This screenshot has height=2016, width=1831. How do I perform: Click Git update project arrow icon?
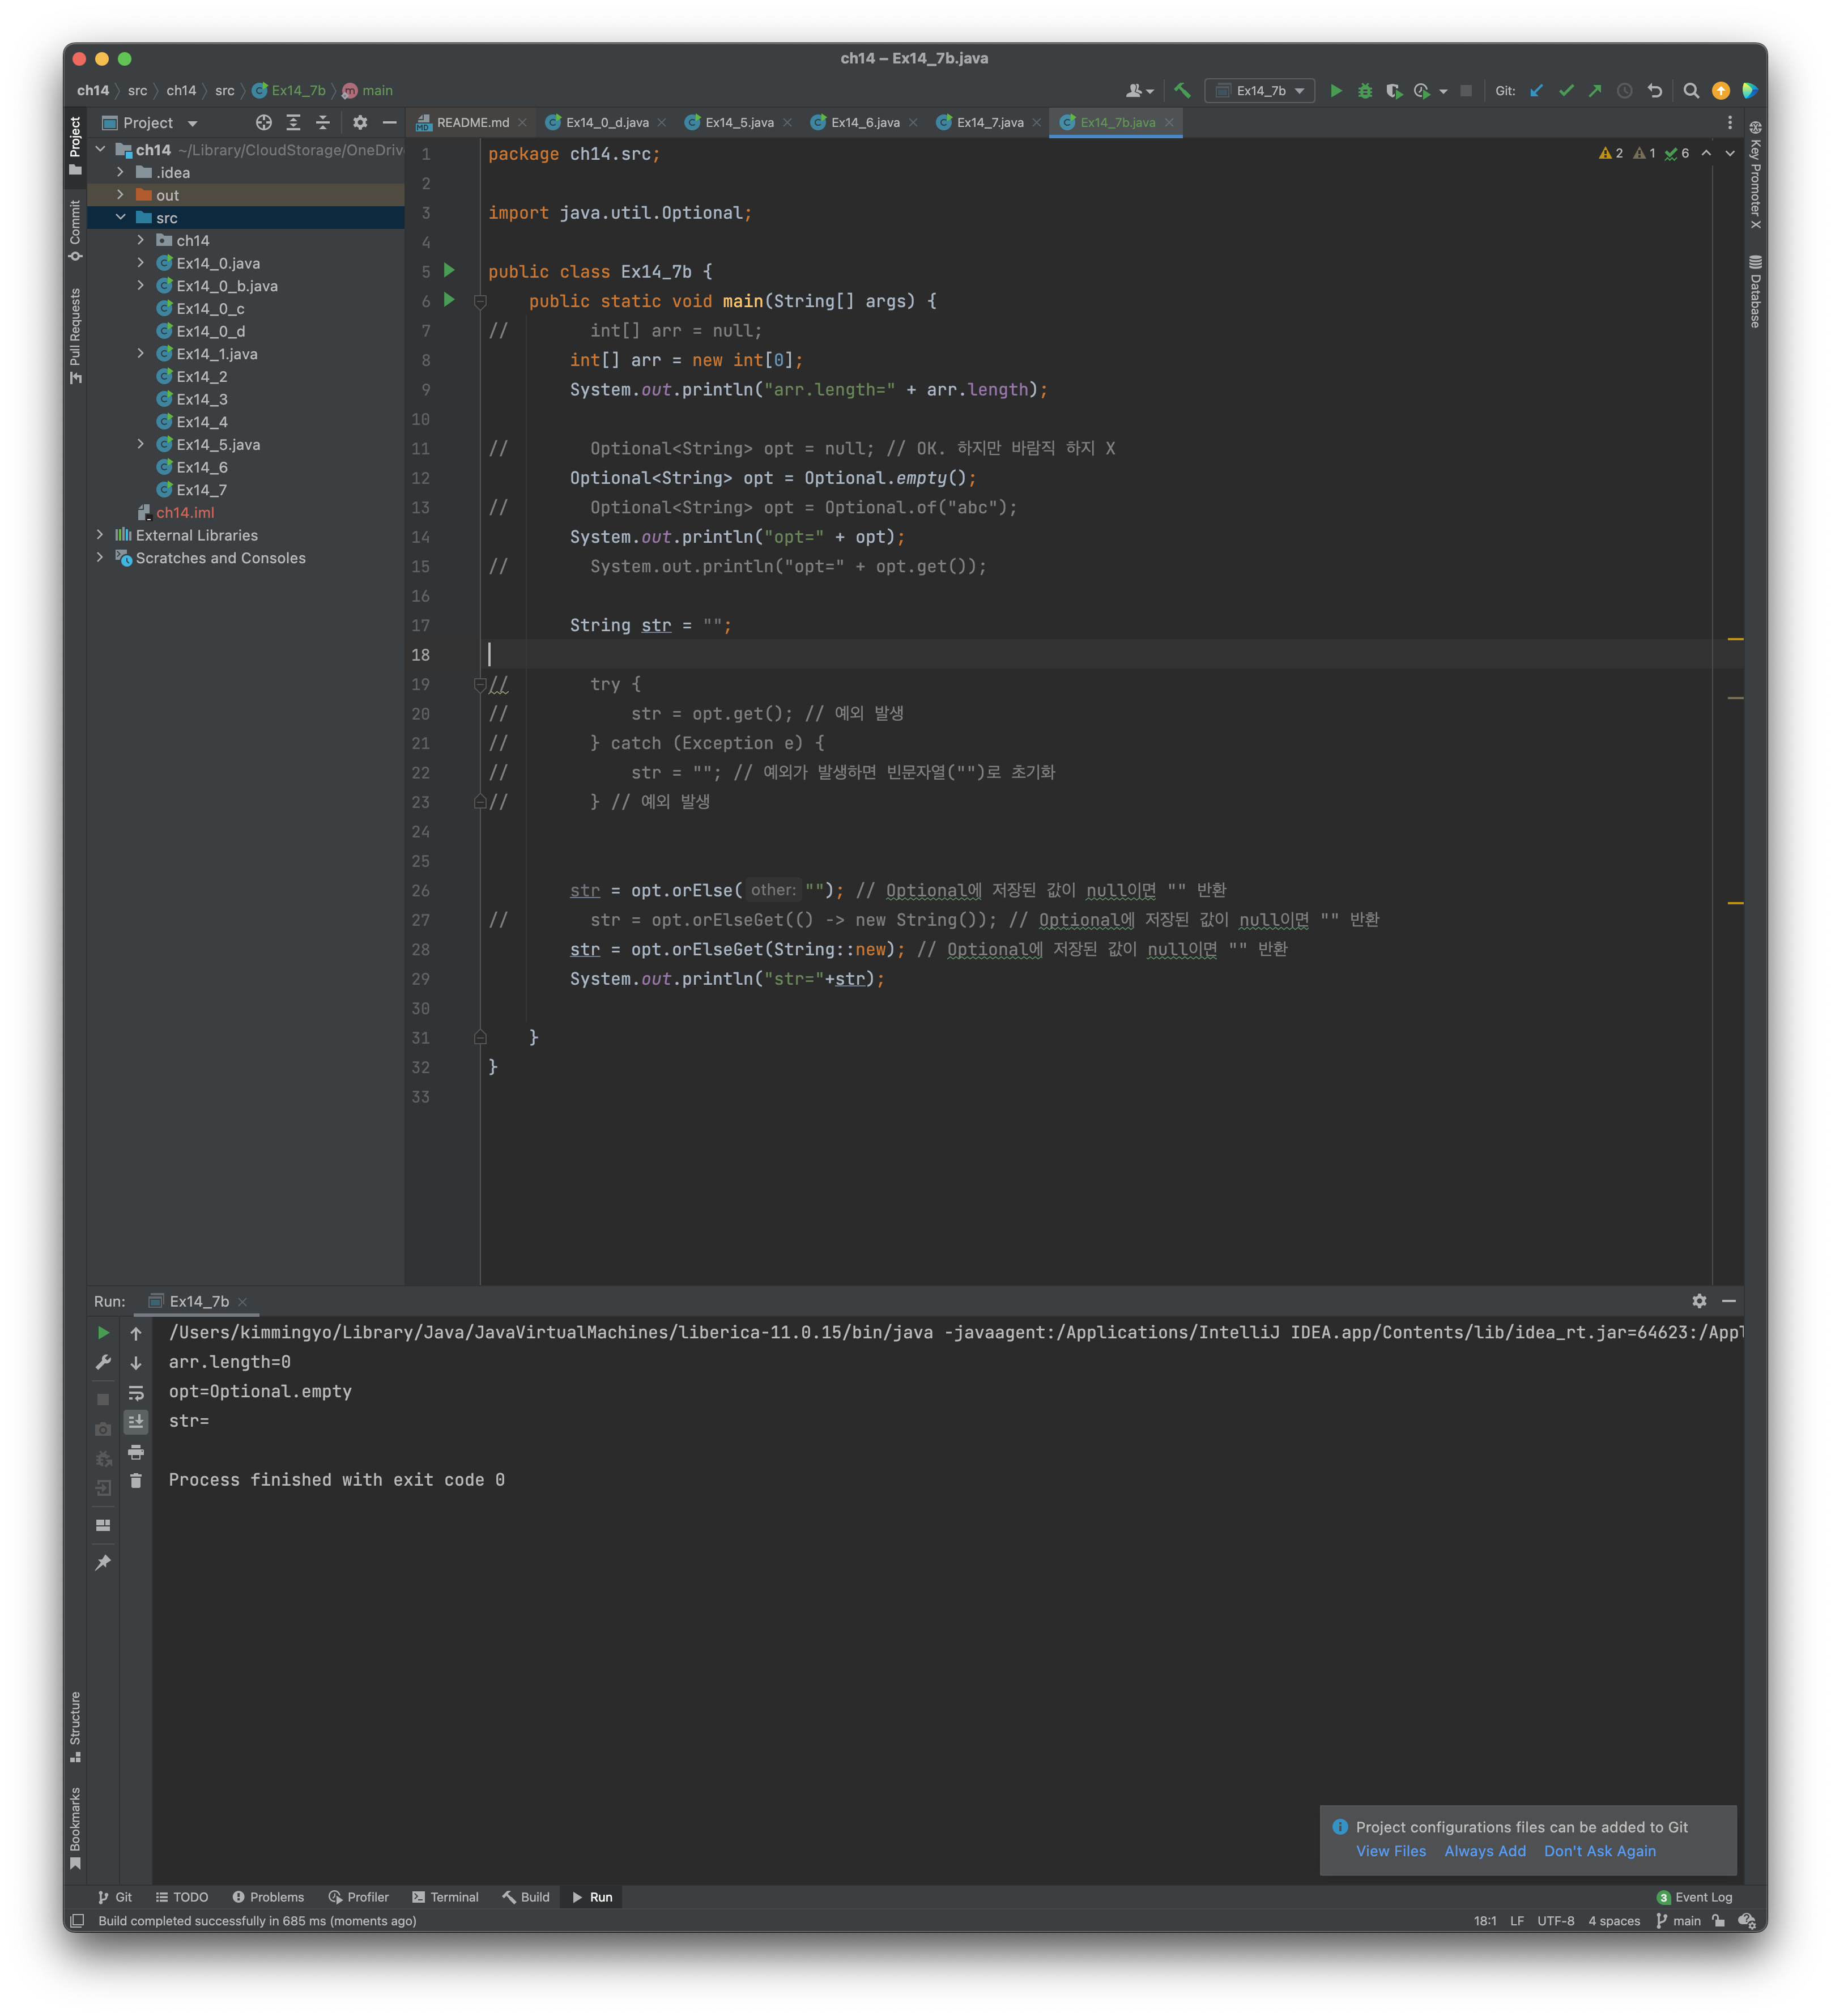[1537, 91]
